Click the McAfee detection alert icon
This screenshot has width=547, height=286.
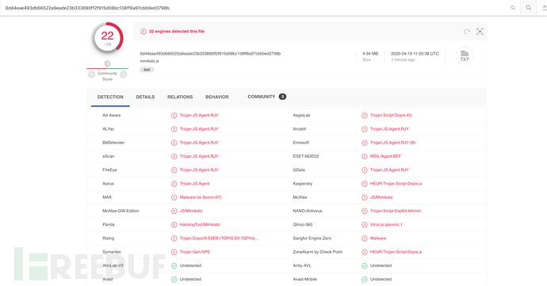pyautogui.click(x=365, y=197)
